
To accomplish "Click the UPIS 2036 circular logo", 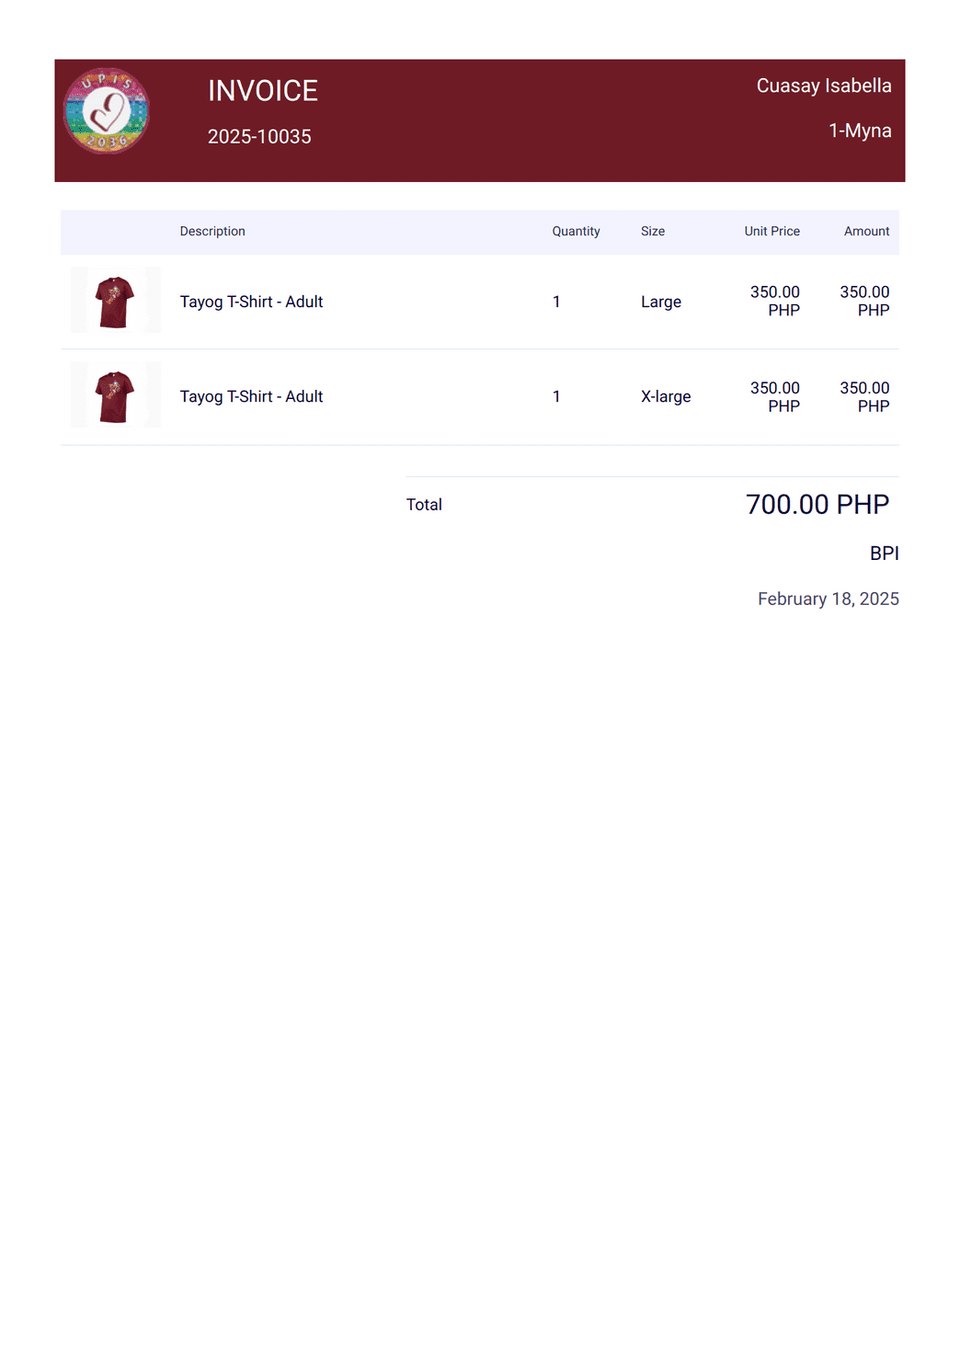I will coord(107,111).
